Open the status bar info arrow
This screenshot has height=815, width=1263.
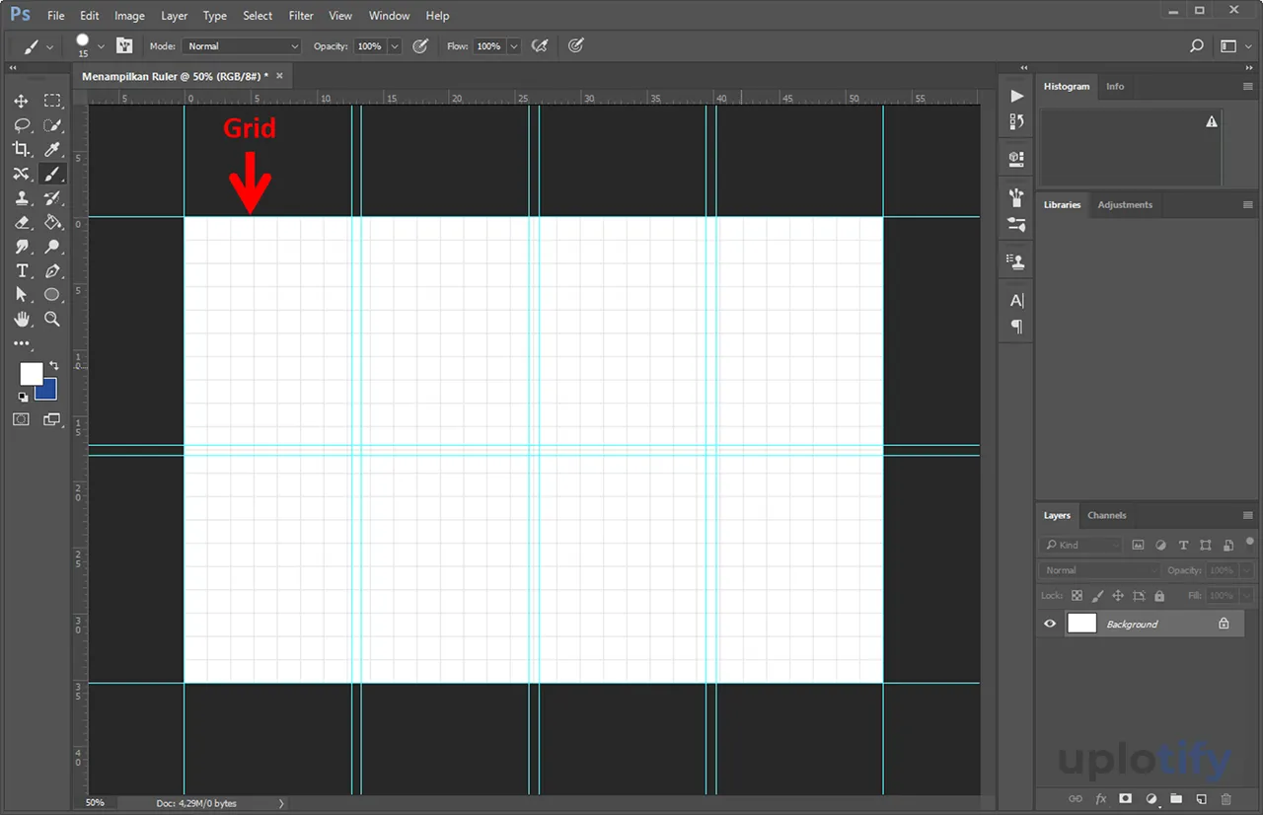pos(281,803)
